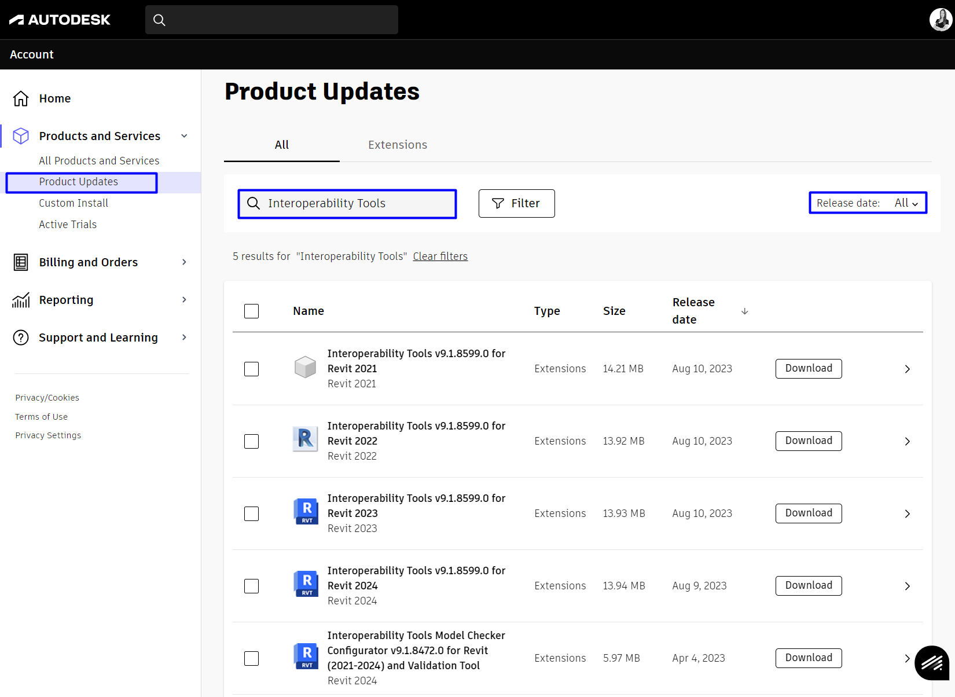The height and width of the screenshot is (697, 955).
Task: Click the Support and Learning question icon
Action: click(21, 338)
